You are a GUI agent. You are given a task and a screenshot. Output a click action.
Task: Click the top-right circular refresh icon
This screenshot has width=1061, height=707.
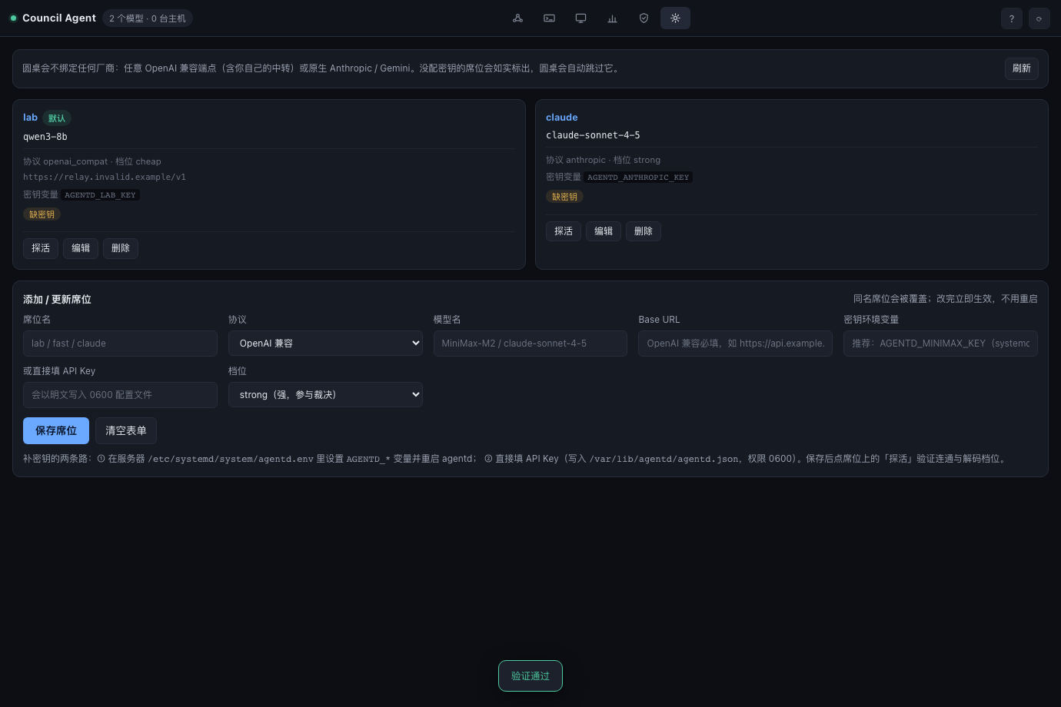[1039, 18]
